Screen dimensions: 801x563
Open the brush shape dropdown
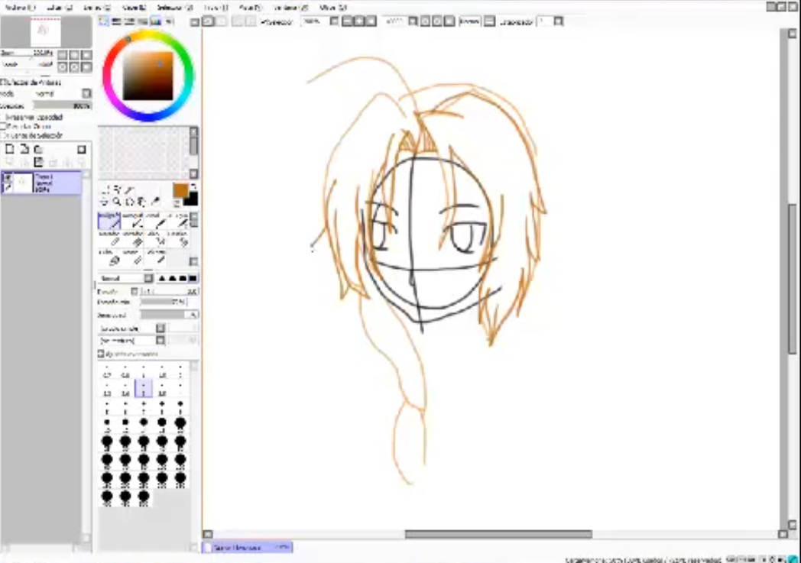[161, 328]
